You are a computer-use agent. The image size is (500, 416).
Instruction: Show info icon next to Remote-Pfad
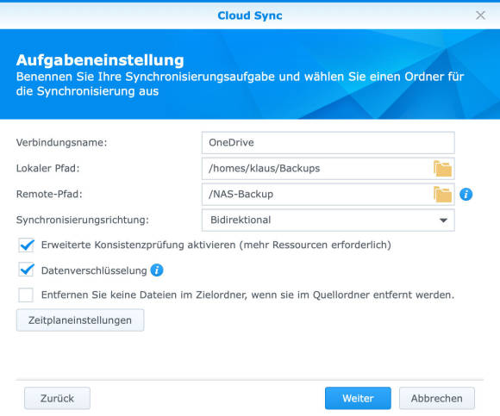466,195
